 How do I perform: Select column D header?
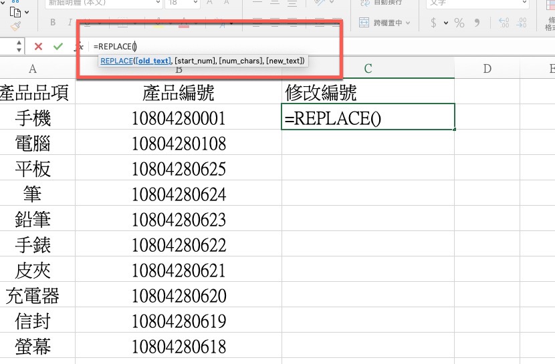click(x=487, y=69)
